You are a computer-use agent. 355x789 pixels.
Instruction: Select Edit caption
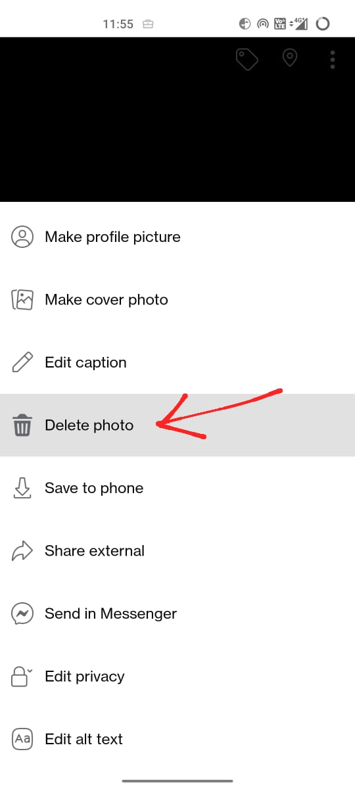pyautogui.click(x=177, y=362)
